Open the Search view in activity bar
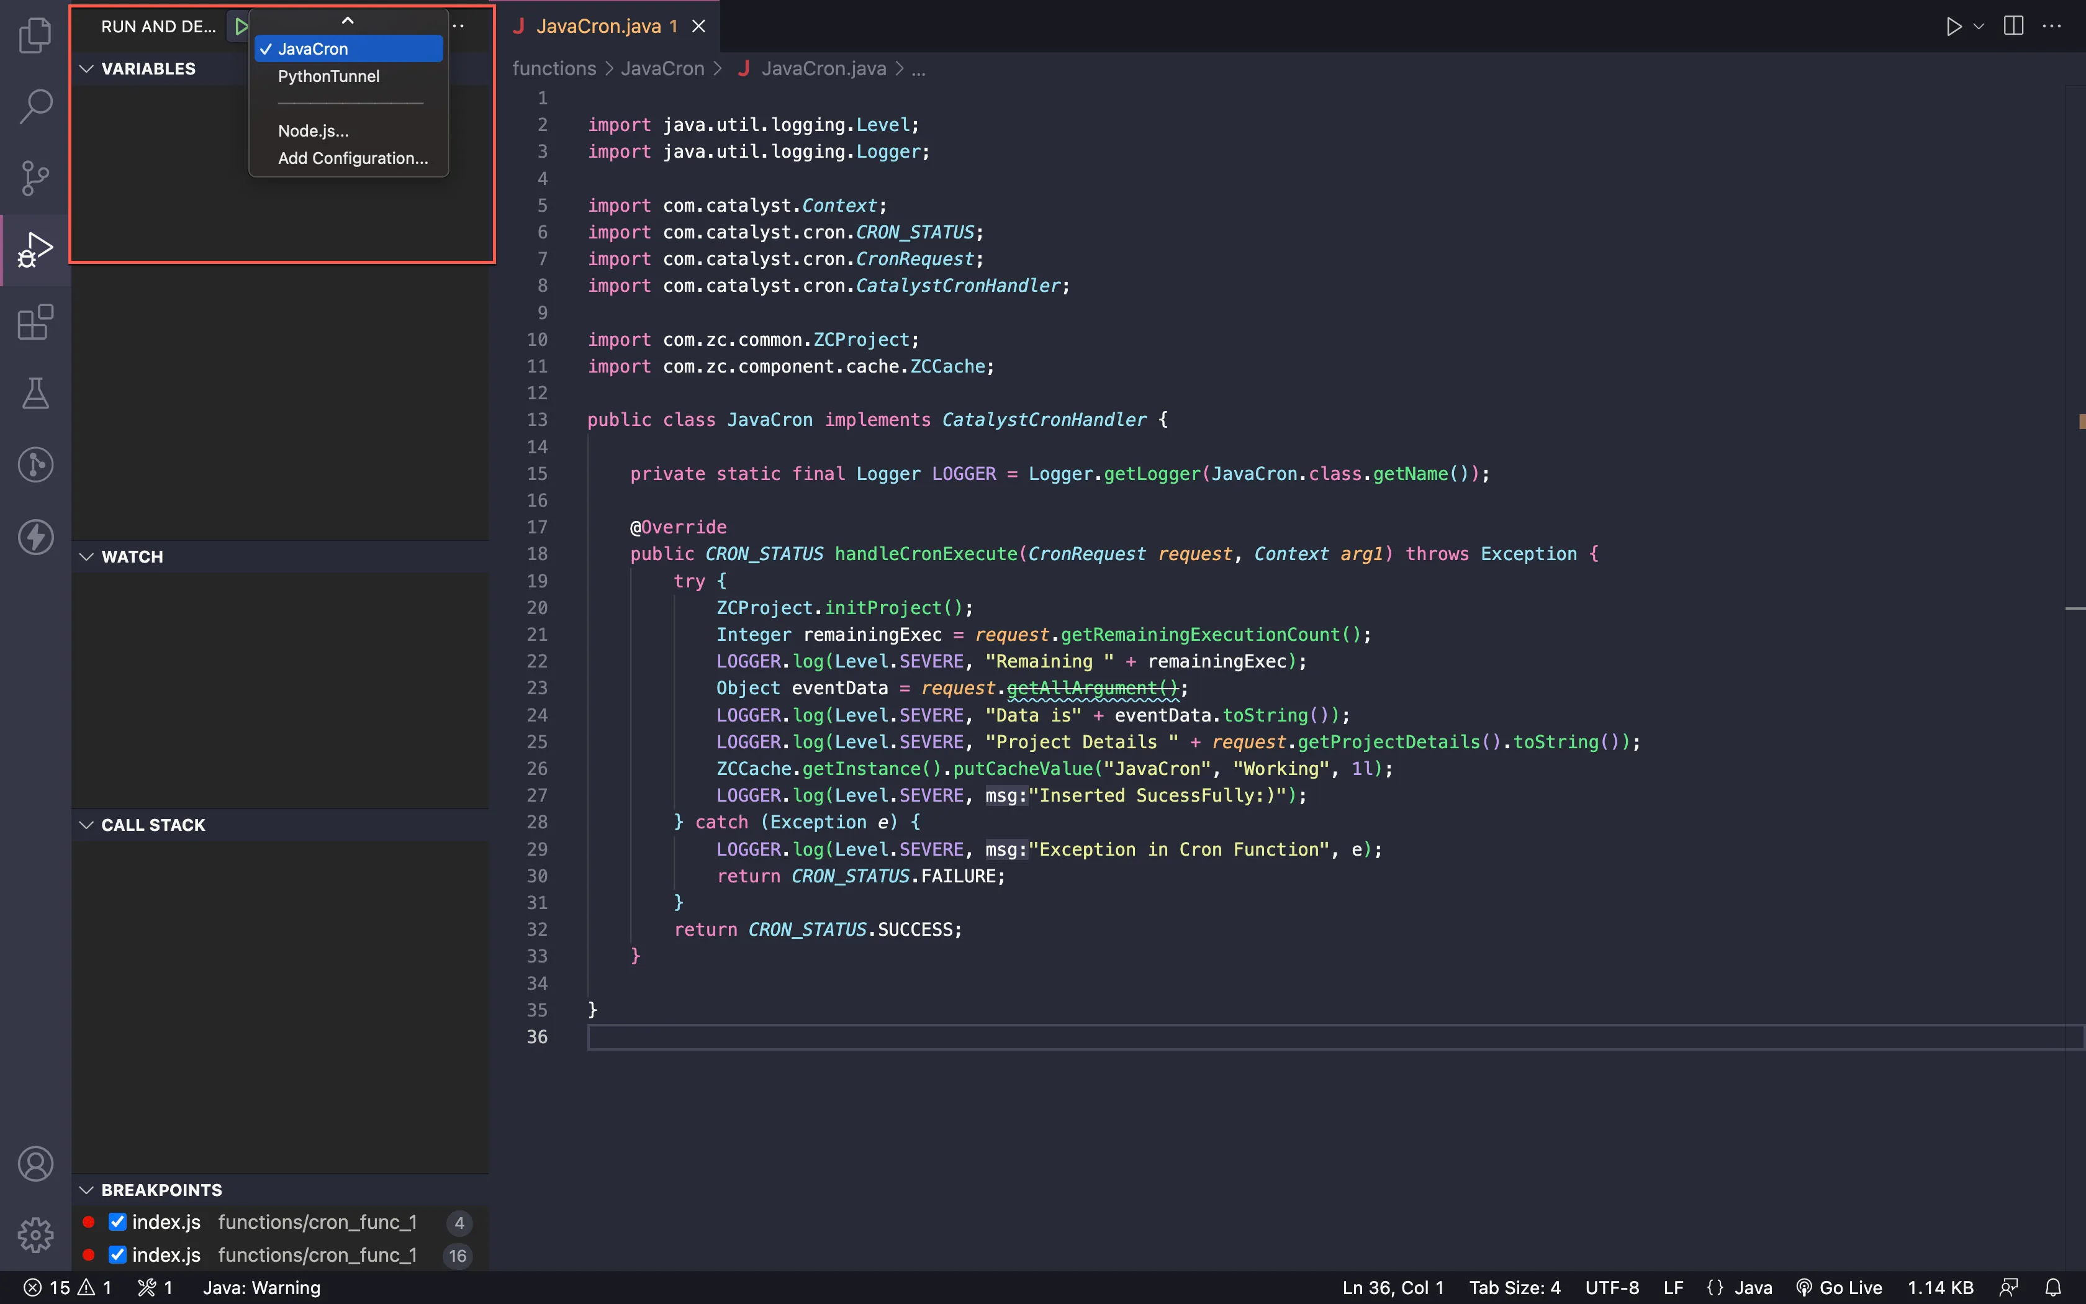Image resolution: width=2086 pixels, height=1304 pixels. point(35,107)
